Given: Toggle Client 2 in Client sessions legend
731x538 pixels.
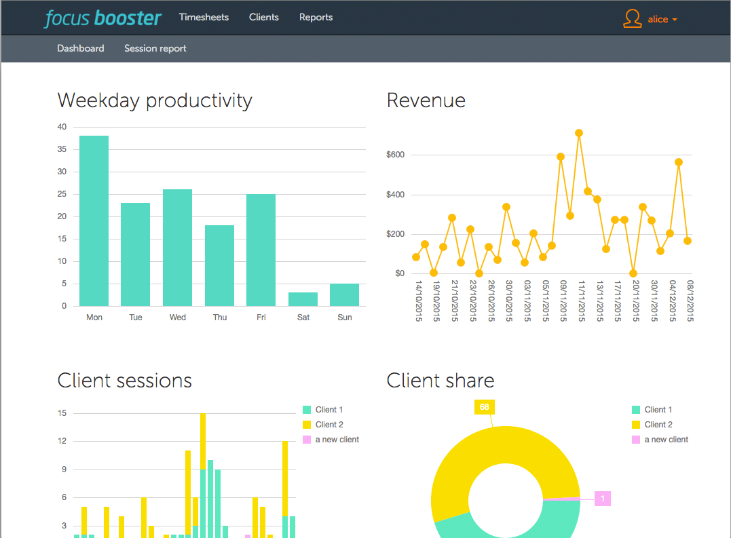Looking at the screenshot, I should click(x=329, y=425).
